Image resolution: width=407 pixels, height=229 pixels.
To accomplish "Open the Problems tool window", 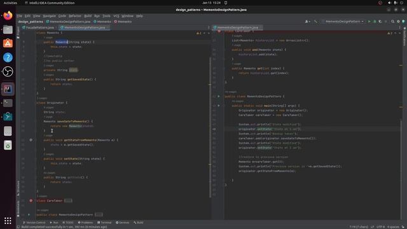I will pyautogui.click(x=85, y=223).
